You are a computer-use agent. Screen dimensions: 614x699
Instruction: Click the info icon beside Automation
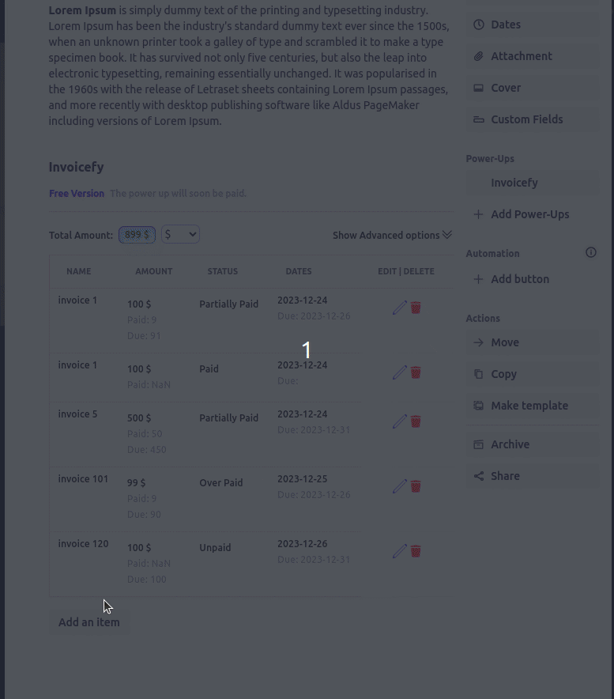click(x=591, y=252)
